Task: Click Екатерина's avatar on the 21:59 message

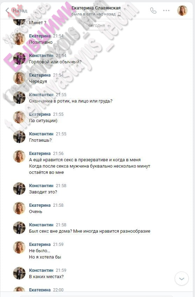Action: (x=19, y=247)
